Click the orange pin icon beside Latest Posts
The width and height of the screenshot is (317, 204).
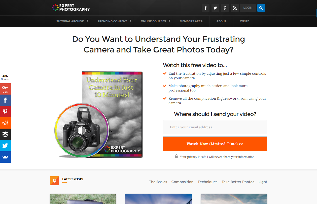click(x=54, y=181)
